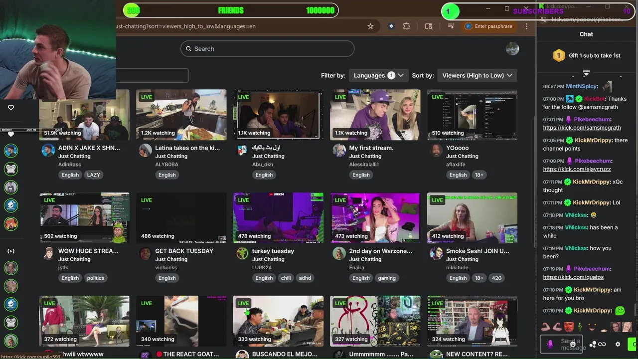Open nikkitude channel avatar

(436, 253)
